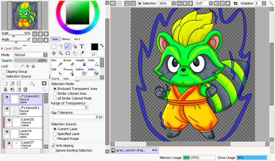Switch to the Ver.1 tool tab

77,39
